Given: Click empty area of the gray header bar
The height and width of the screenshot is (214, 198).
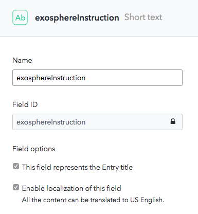Looking at the screenshot, I should click(180, 18).
